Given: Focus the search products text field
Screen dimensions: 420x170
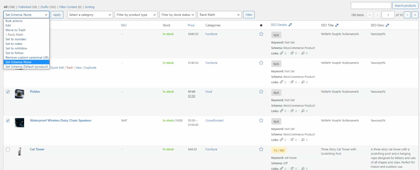Looking at the screenshot, I should (x=371, y=5).
